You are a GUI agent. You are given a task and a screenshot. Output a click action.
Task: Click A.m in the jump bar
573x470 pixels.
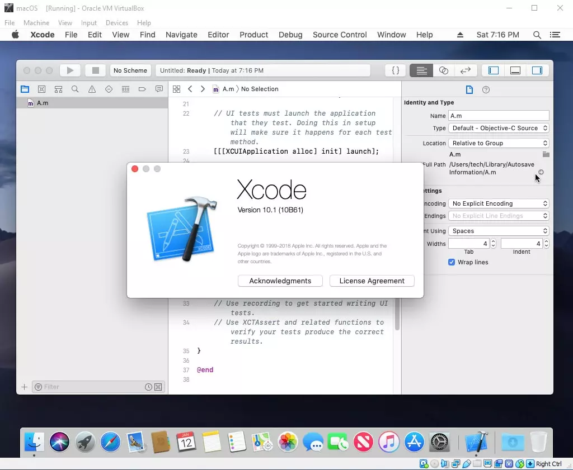(224, 89)
